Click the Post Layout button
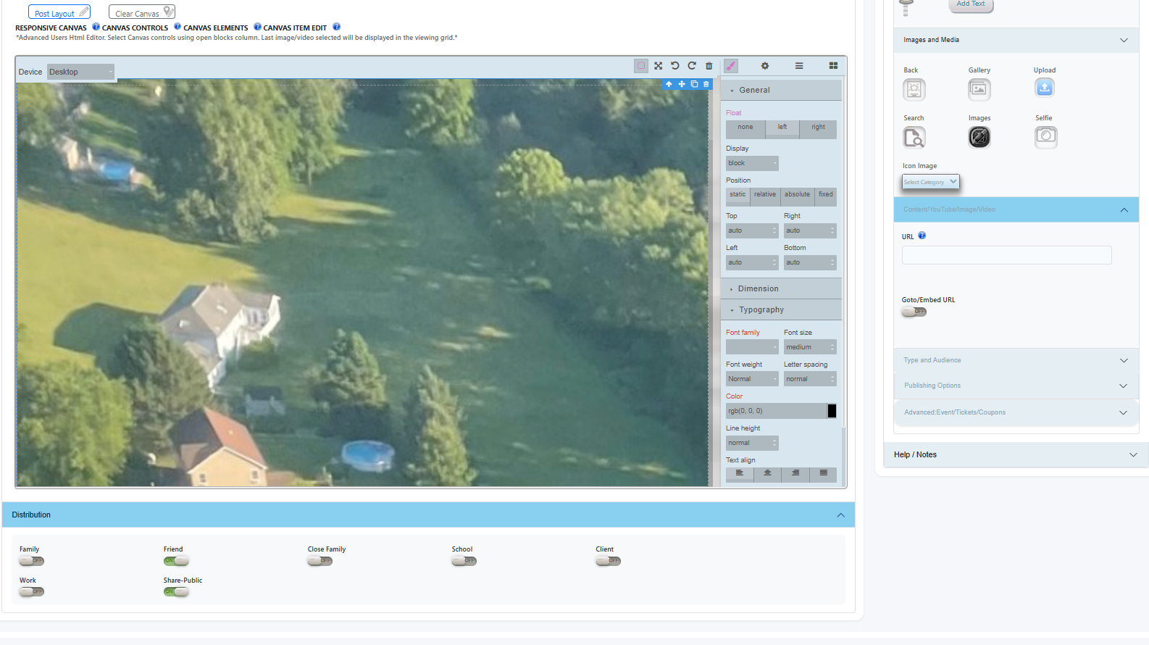Image resolution: width=1149 pixels, height=645 pixels. click(59, 13)
